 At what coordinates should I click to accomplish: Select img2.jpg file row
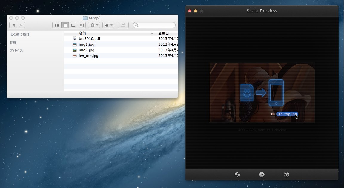click(x=121, y=50)
